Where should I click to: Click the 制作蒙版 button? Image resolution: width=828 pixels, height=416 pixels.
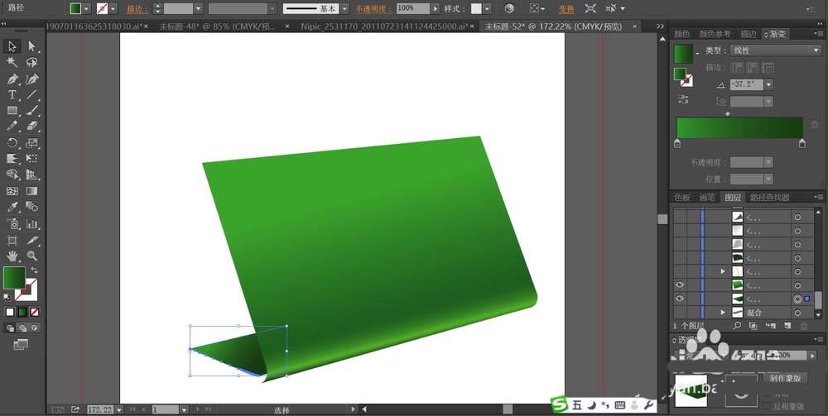click(x=785, y=378)
